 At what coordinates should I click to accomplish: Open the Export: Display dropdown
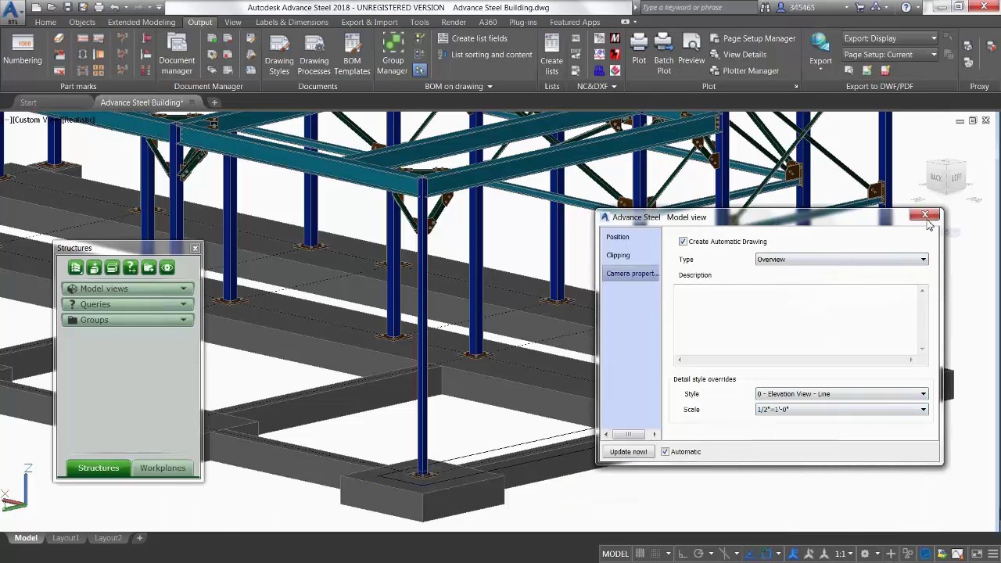click(x=890, y=38)
